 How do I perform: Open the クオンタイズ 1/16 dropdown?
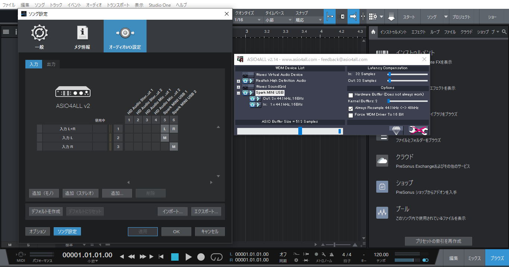tap(248, 20)
